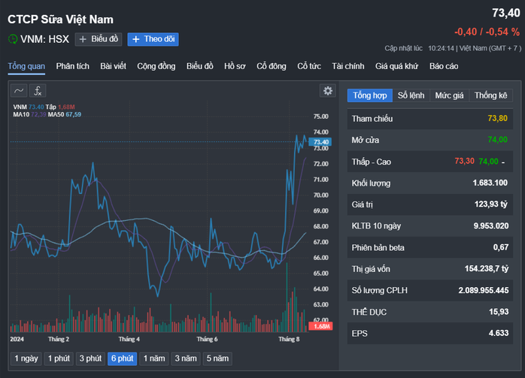This screenshot has height=378, width=525.
Task: Click Phiên bản beta value 0,67
Action: (x=501, y=247)
